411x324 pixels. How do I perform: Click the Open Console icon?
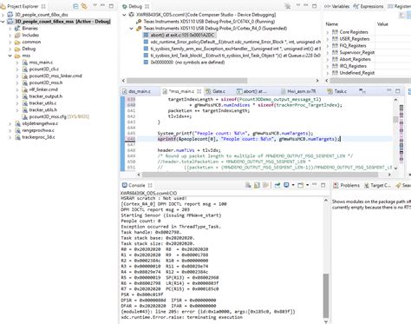pos(301,185)
